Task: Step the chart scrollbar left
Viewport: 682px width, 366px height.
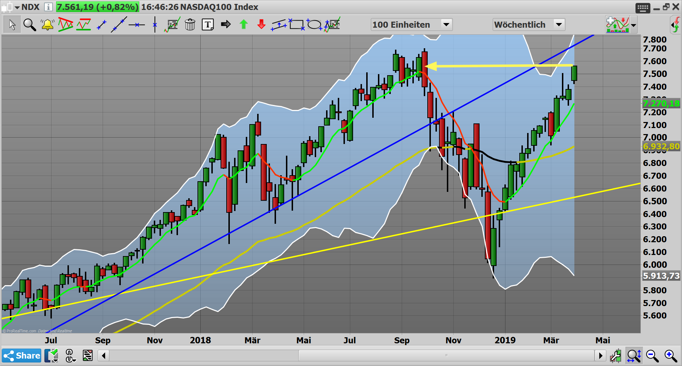Action: click(103, 355)
